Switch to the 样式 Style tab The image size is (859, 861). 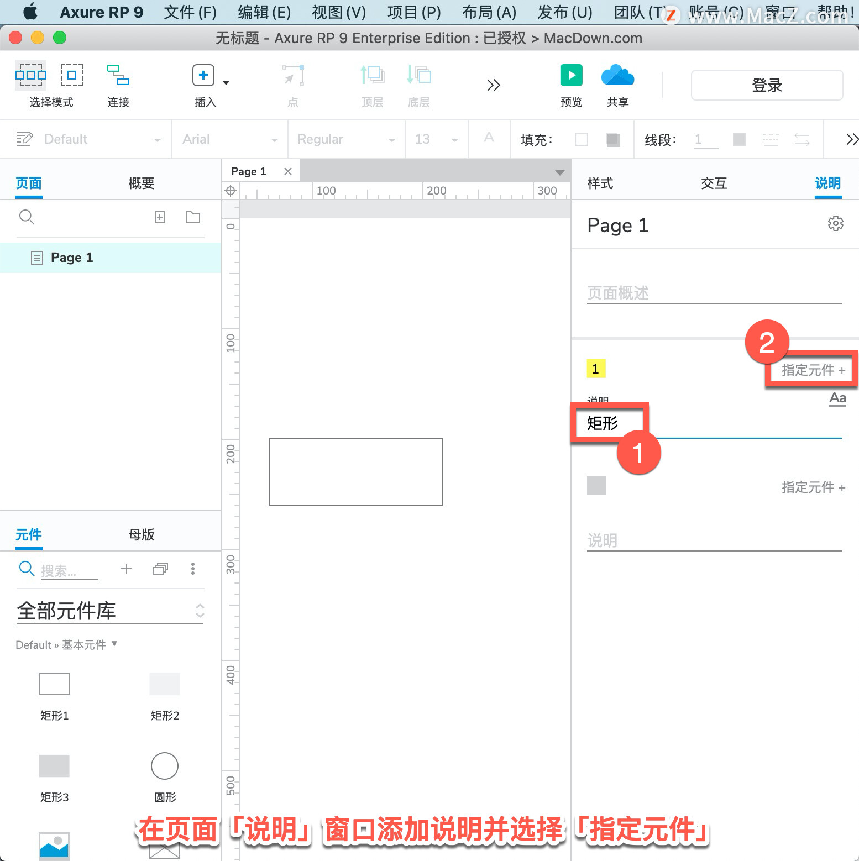click(600, 183)
